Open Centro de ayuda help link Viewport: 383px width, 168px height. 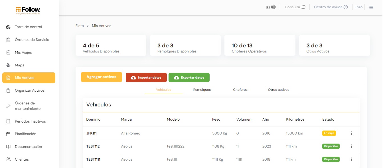331,7
